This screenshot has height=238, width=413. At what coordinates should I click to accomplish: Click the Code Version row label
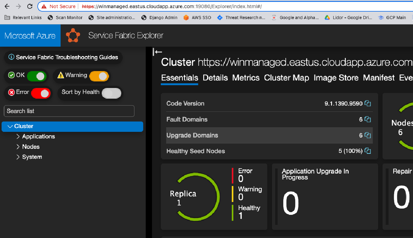point(185,103)
